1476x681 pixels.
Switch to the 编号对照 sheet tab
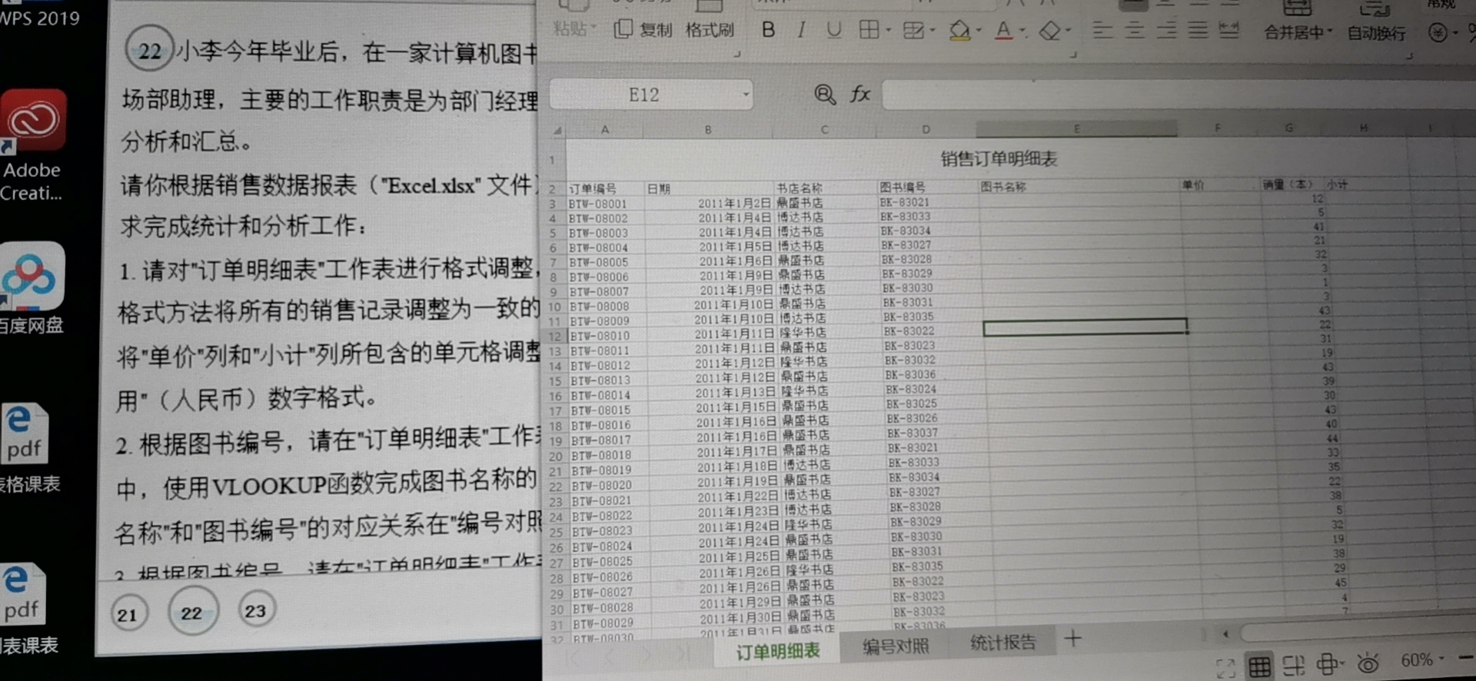click(895, 646)
